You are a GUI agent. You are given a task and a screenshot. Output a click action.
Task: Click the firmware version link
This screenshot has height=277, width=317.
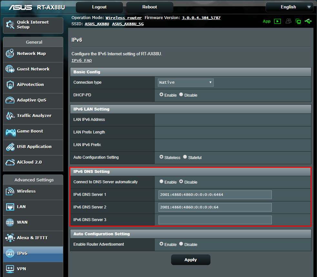(x=201, y=18)
